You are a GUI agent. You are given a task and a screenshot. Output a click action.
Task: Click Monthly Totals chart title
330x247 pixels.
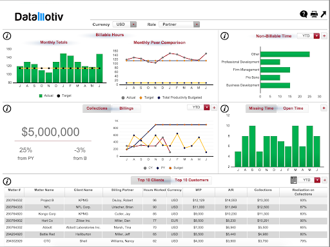[53, 43]
